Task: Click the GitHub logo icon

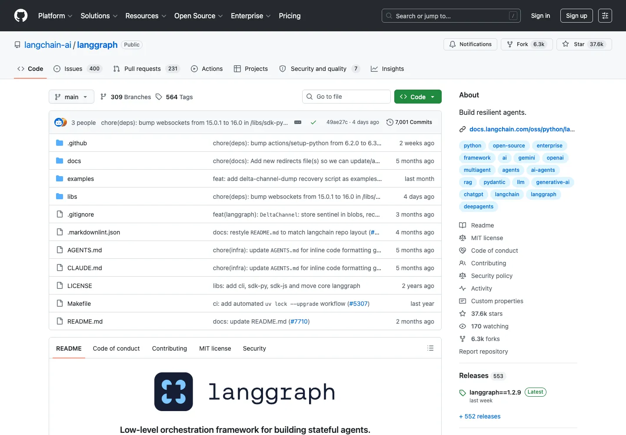Action: point(21,16)
